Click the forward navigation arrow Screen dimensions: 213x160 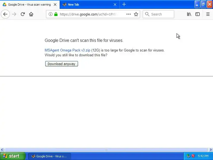tap(14, 14)
